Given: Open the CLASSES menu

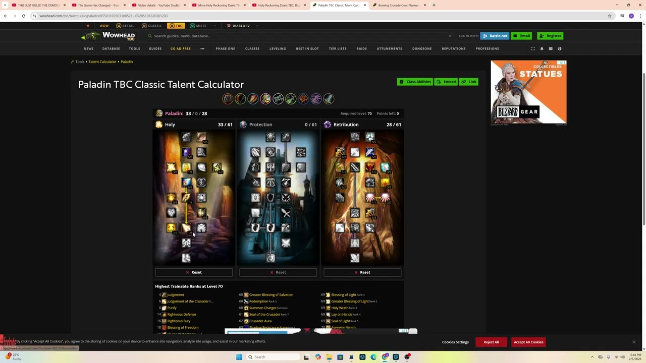Looking at the screenshot, I should click(x=252, y=49).
